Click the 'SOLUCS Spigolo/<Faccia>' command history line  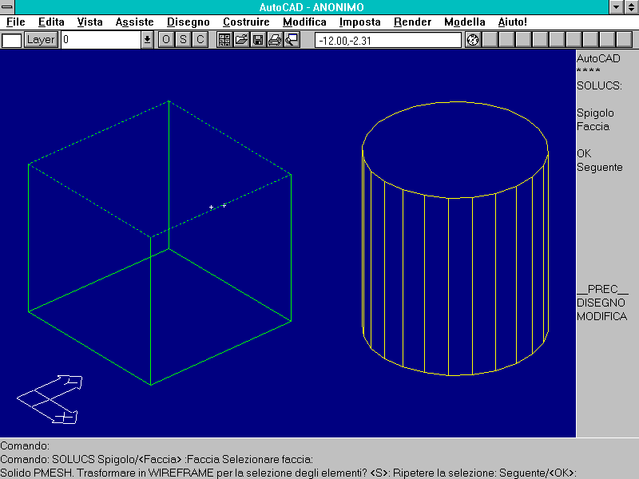pyautogui.click(x=157, y=460)
